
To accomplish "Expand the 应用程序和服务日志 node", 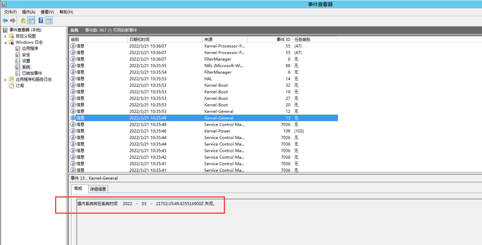I will point(6,80).
